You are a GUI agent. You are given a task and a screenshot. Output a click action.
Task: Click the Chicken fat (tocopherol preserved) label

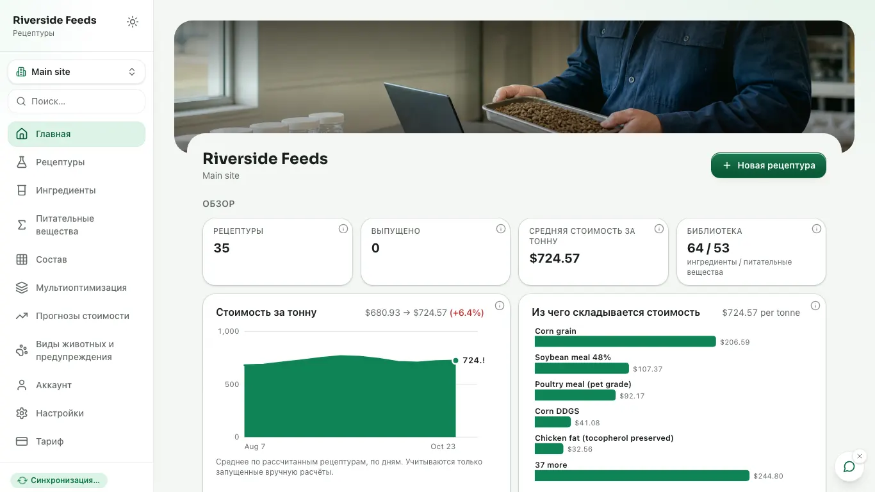[x=604, y=438]
